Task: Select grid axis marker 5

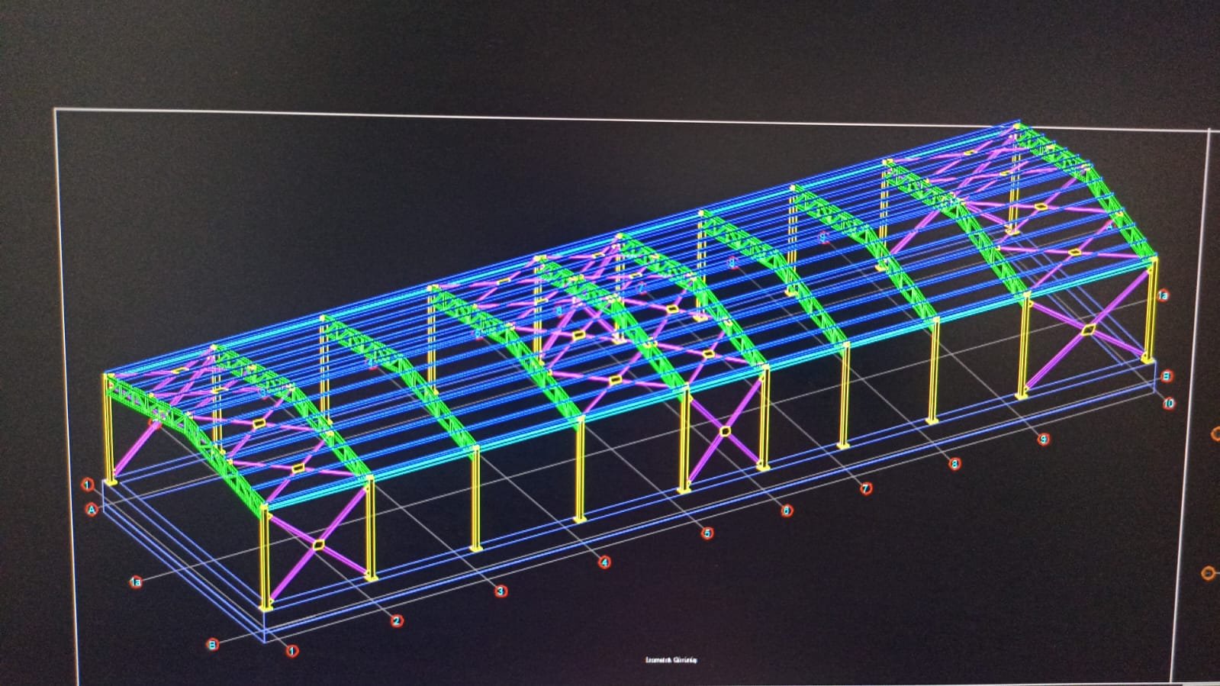Action: [x=707, y=533]
